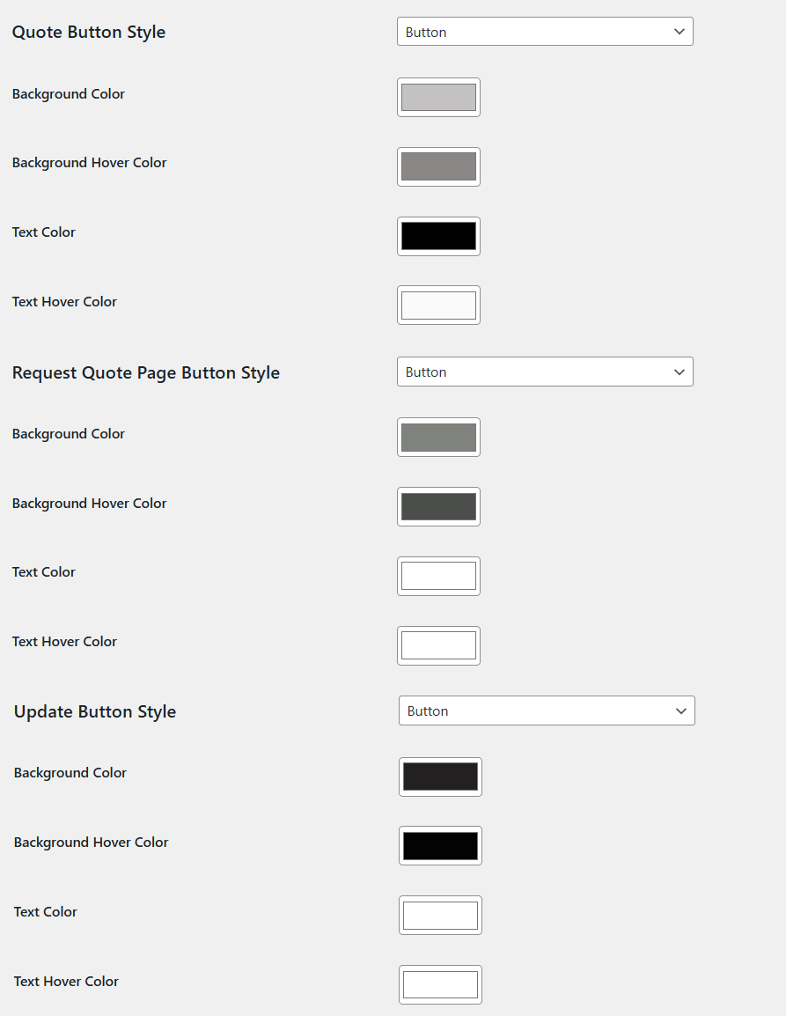Viewport: 786px width, 1016px height.
Task: Click the chevron on the Quote Button Style selector
Action: (x=679, y=31)
